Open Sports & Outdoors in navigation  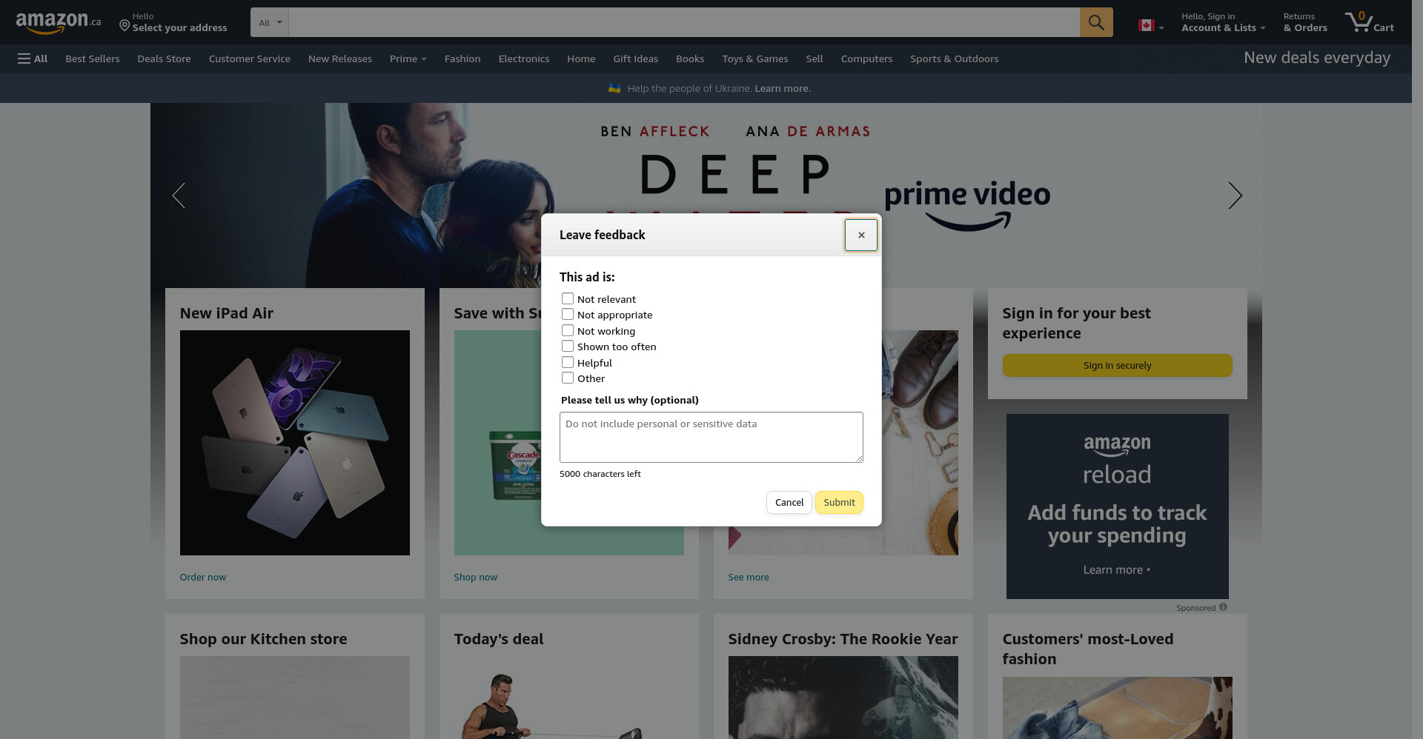coord(954,58)
